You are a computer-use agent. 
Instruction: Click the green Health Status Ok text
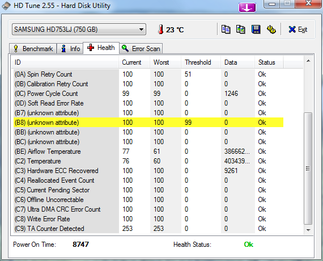tap(248, 245)
